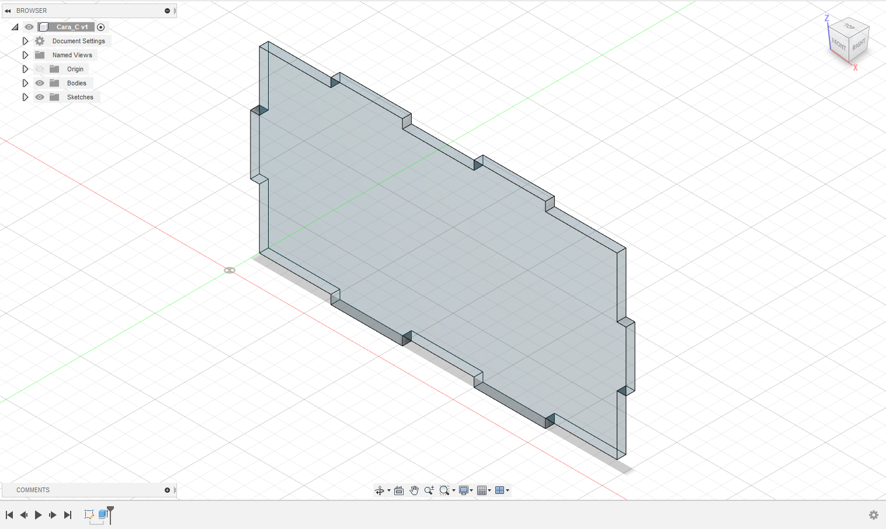886x529 pixels.
Task: Expand the Grid and Snaps dropdown arrow
Action: 489,490
